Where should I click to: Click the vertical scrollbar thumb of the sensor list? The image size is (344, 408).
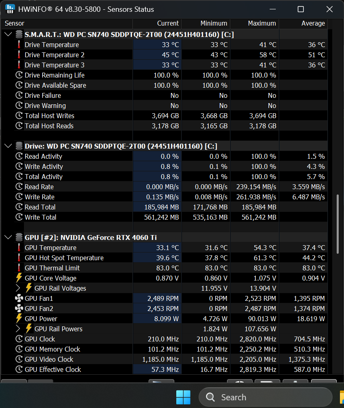coord(338,224)
